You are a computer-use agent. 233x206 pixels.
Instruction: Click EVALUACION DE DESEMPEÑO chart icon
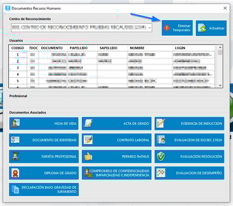click(161, 173)
